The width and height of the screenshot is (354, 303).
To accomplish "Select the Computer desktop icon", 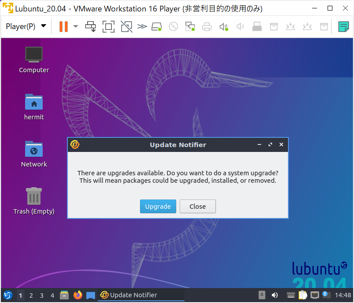I will 34,60.
